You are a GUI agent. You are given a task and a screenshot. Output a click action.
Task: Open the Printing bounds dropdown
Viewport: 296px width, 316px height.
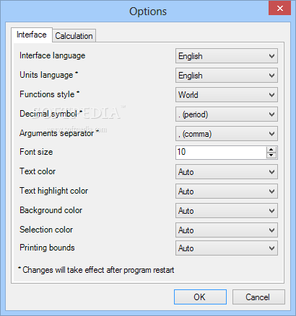point(227,248)
